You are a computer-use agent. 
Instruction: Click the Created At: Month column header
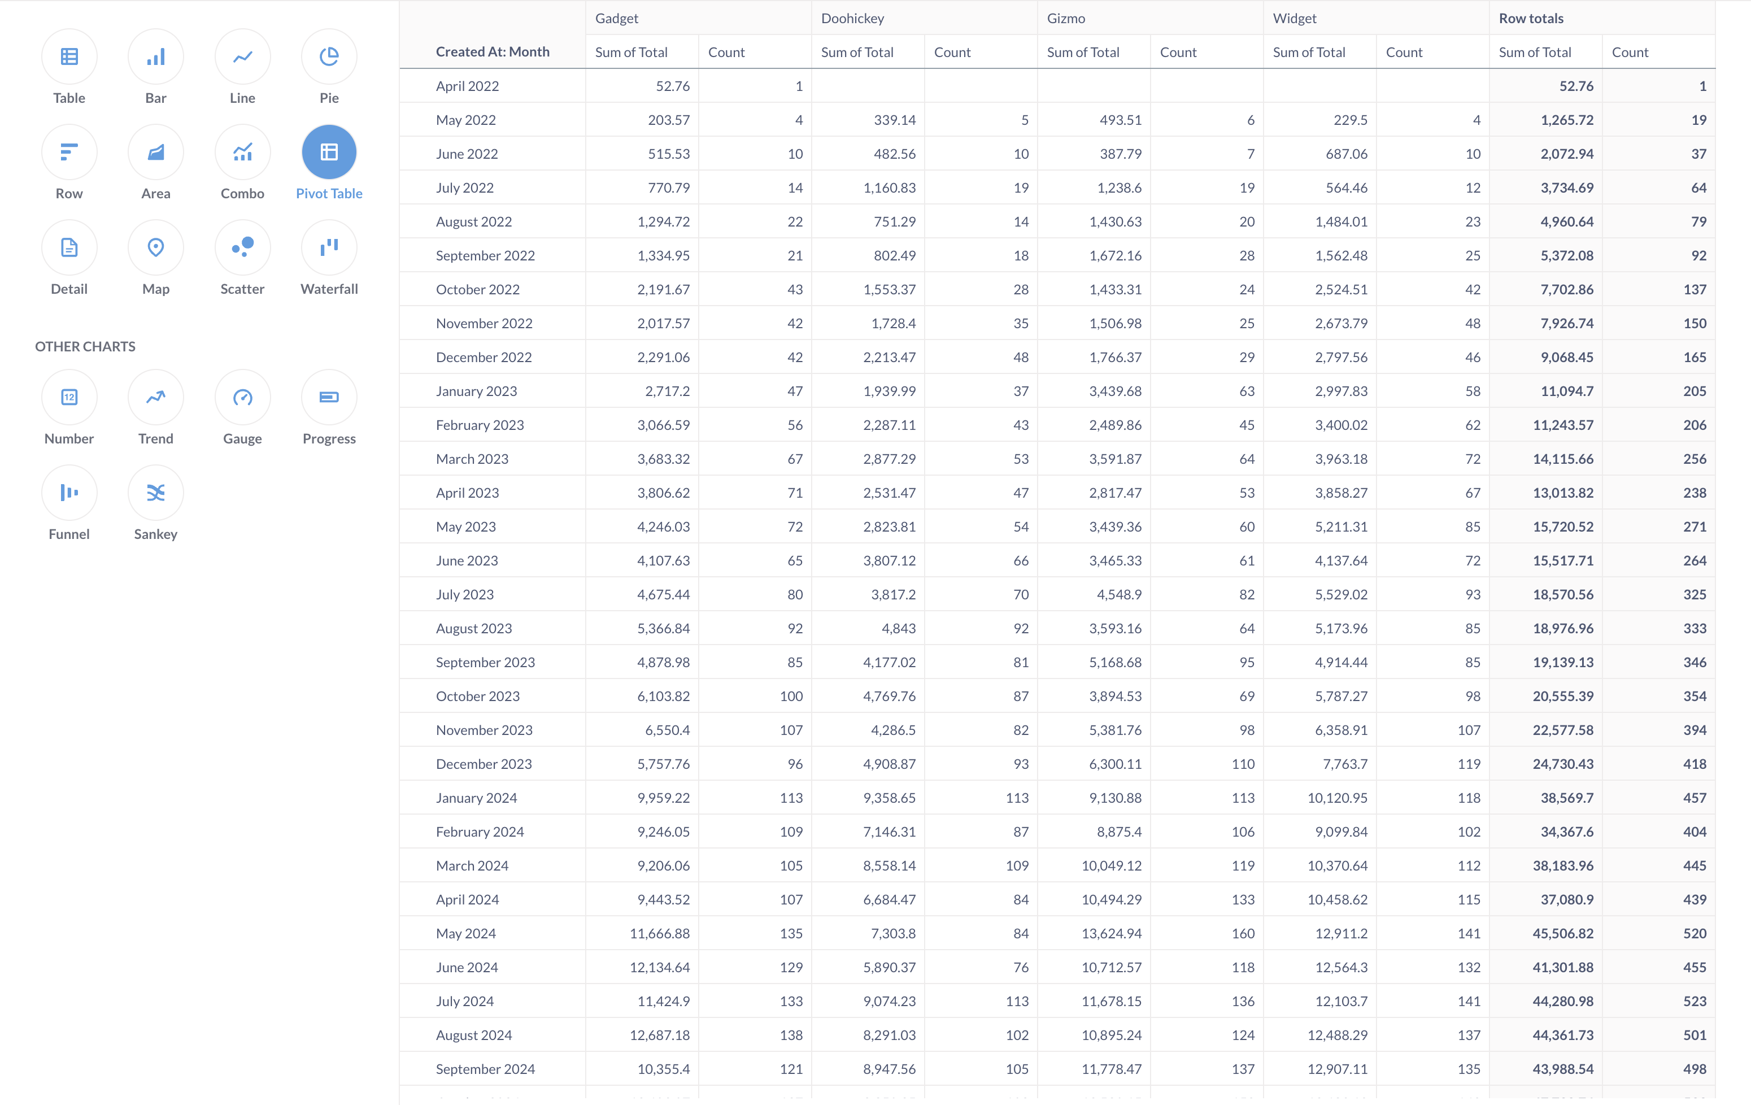point(493,51)
